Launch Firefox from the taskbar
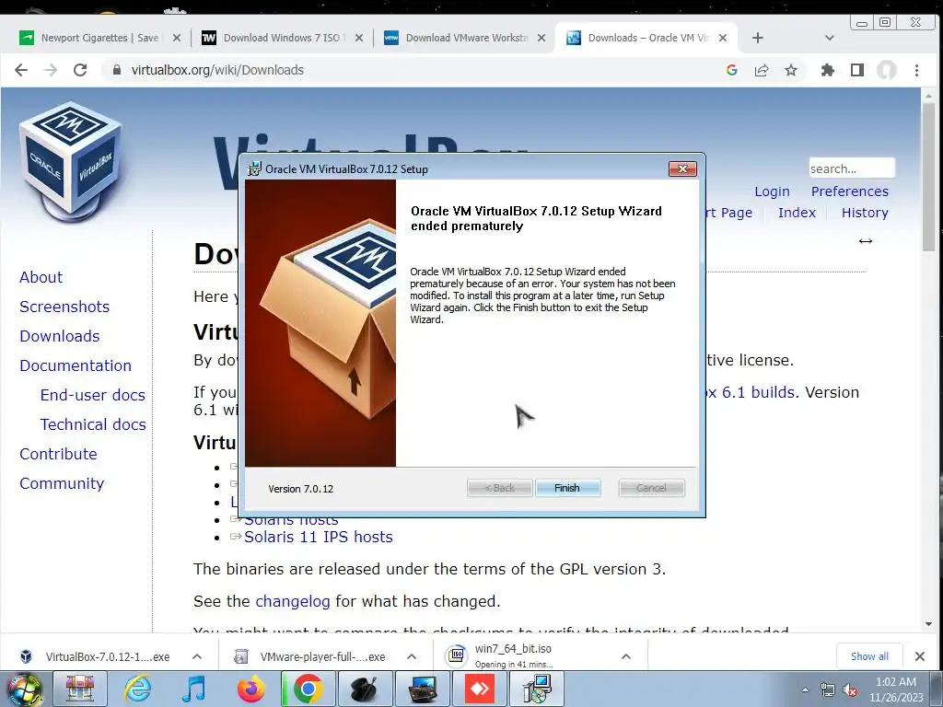Viewport: 943px width, 707px height. (x=250, y=689)
